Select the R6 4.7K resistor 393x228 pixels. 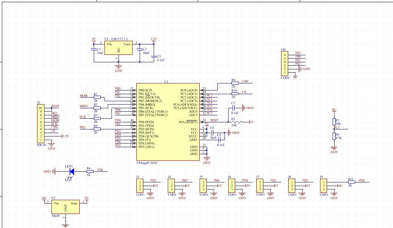point(334,136)
